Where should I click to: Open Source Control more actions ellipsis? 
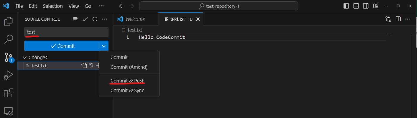pyautogui.click(x=105, y=19)
